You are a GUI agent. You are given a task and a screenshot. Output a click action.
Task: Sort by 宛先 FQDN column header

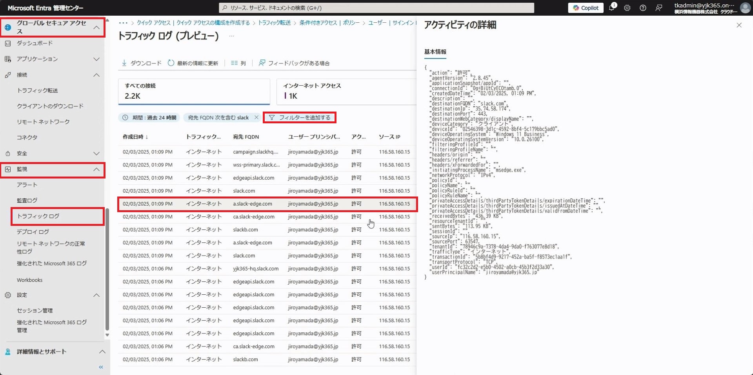[x=246, y=137]
